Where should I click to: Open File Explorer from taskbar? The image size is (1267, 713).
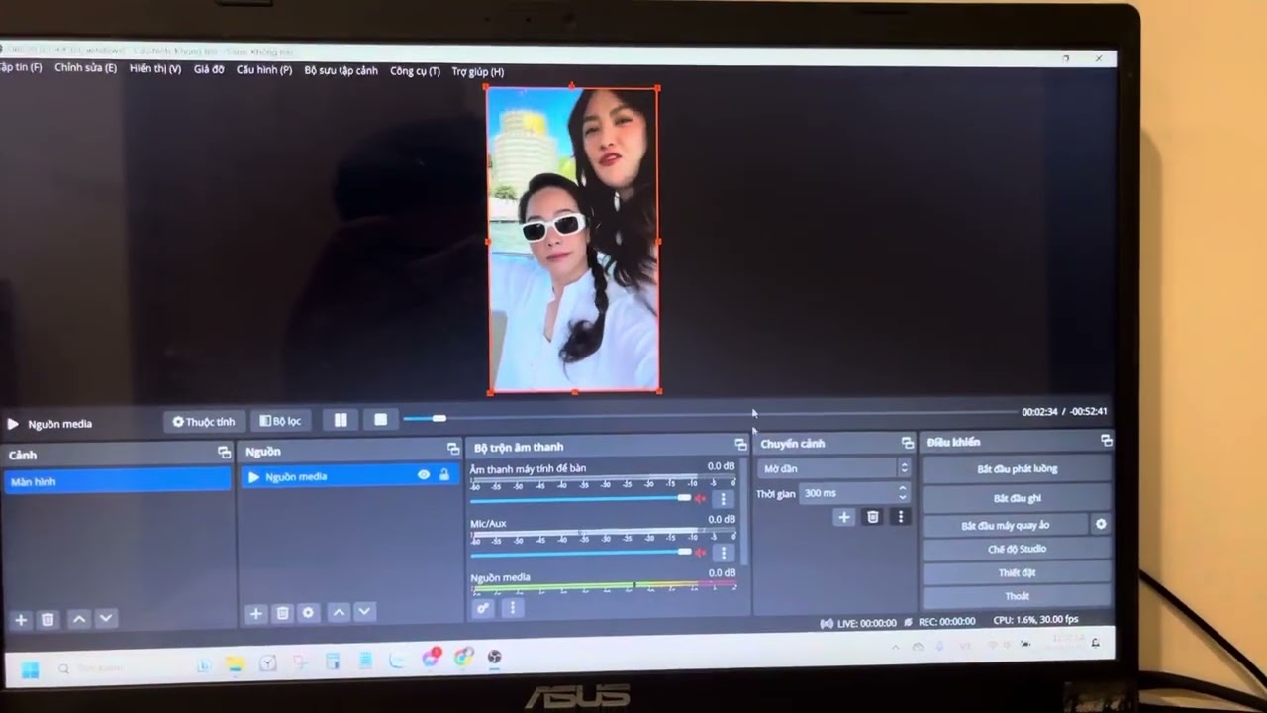click(x=236, y=664)
